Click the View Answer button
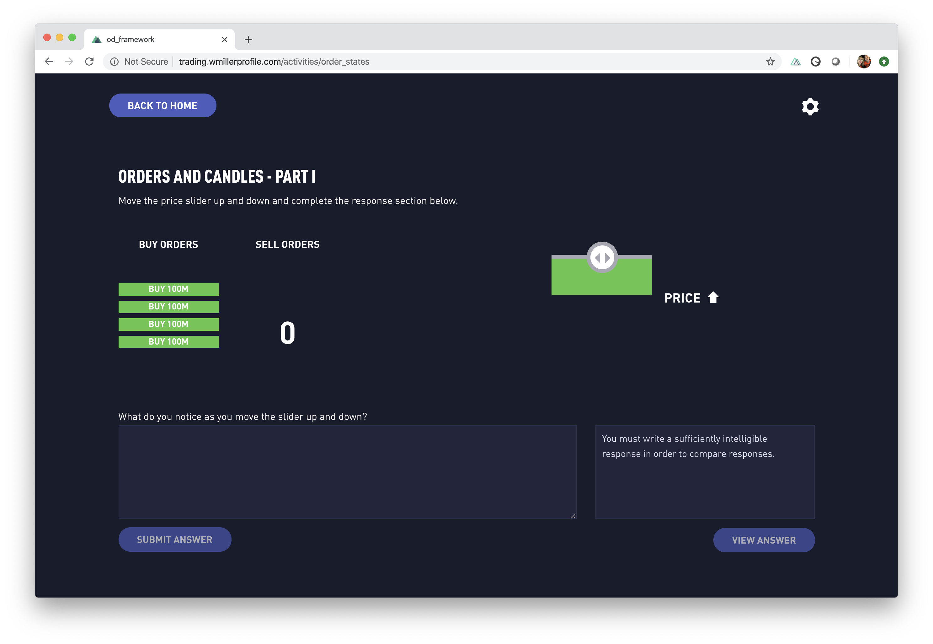The image size is (933, 644). coord(764,540)
